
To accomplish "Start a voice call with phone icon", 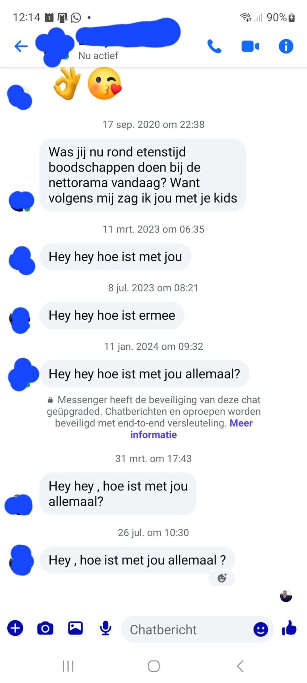I will click(214, 46).
